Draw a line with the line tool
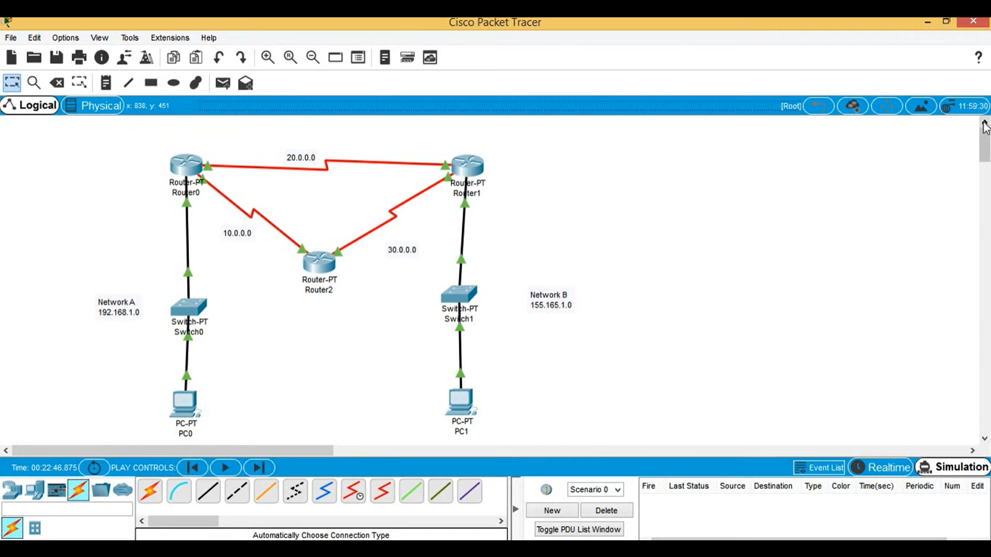Viewport: 991px width, 557px height. click(x=128, y=82)
